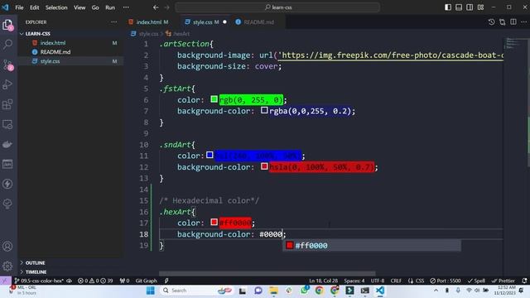Open red #ff0000 color swatch on line 17

coord(214,222)
